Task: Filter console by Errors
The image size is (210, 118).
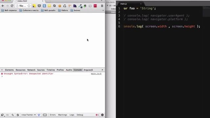Action: point(52,115)
